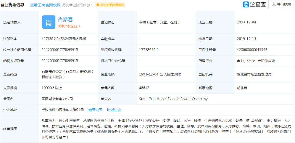Click the 所属行业 label cell
The width and height of the screenshot is (295, 143).
point(215,61)
